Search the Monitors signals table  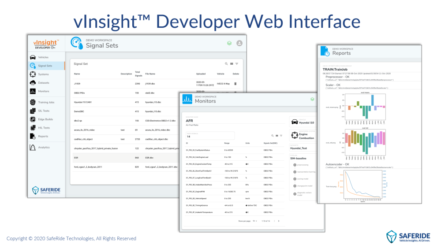tap(272, 136)
